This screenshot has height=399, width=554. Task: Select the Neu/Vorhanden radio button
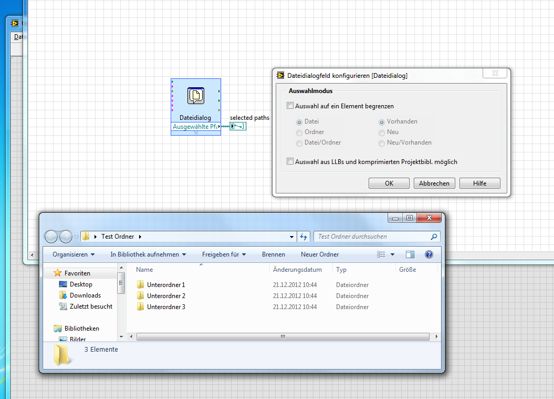(382, 144)
